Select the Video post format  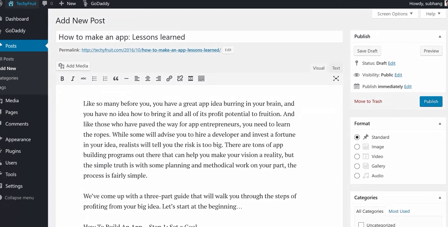tap(357, 156)
